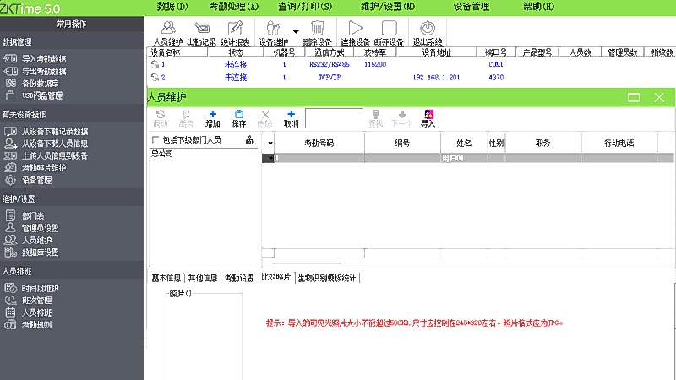676x380 pixels.
Task: Open grid column selector dropdown arrow
Action: 270,143
